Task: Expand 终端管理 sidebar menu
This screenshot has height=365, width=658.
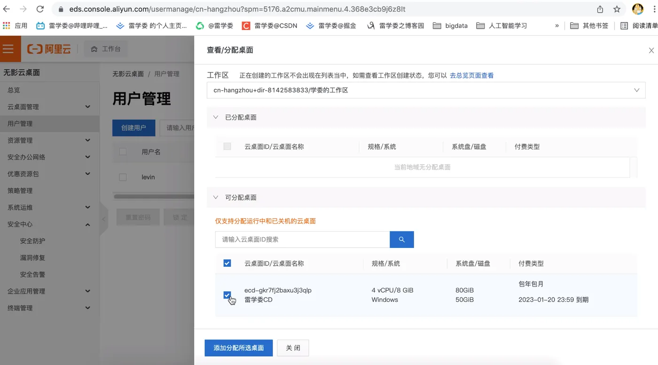Action: 49,308
